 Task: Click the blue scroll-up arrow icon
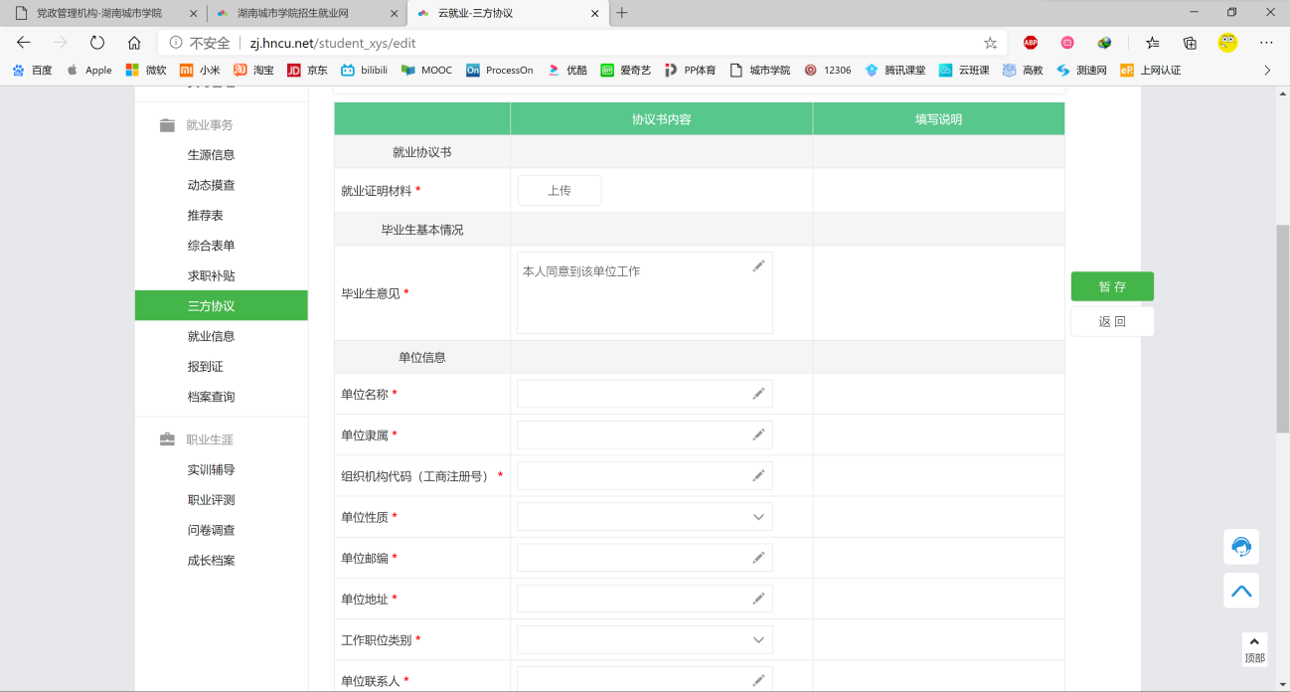(1240, 591)
